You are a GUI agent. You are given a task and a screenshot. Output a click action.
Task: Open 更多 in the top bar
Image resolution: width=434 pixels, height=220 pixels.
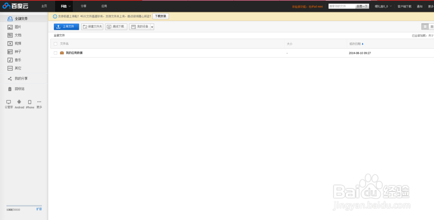click(431, 7)
